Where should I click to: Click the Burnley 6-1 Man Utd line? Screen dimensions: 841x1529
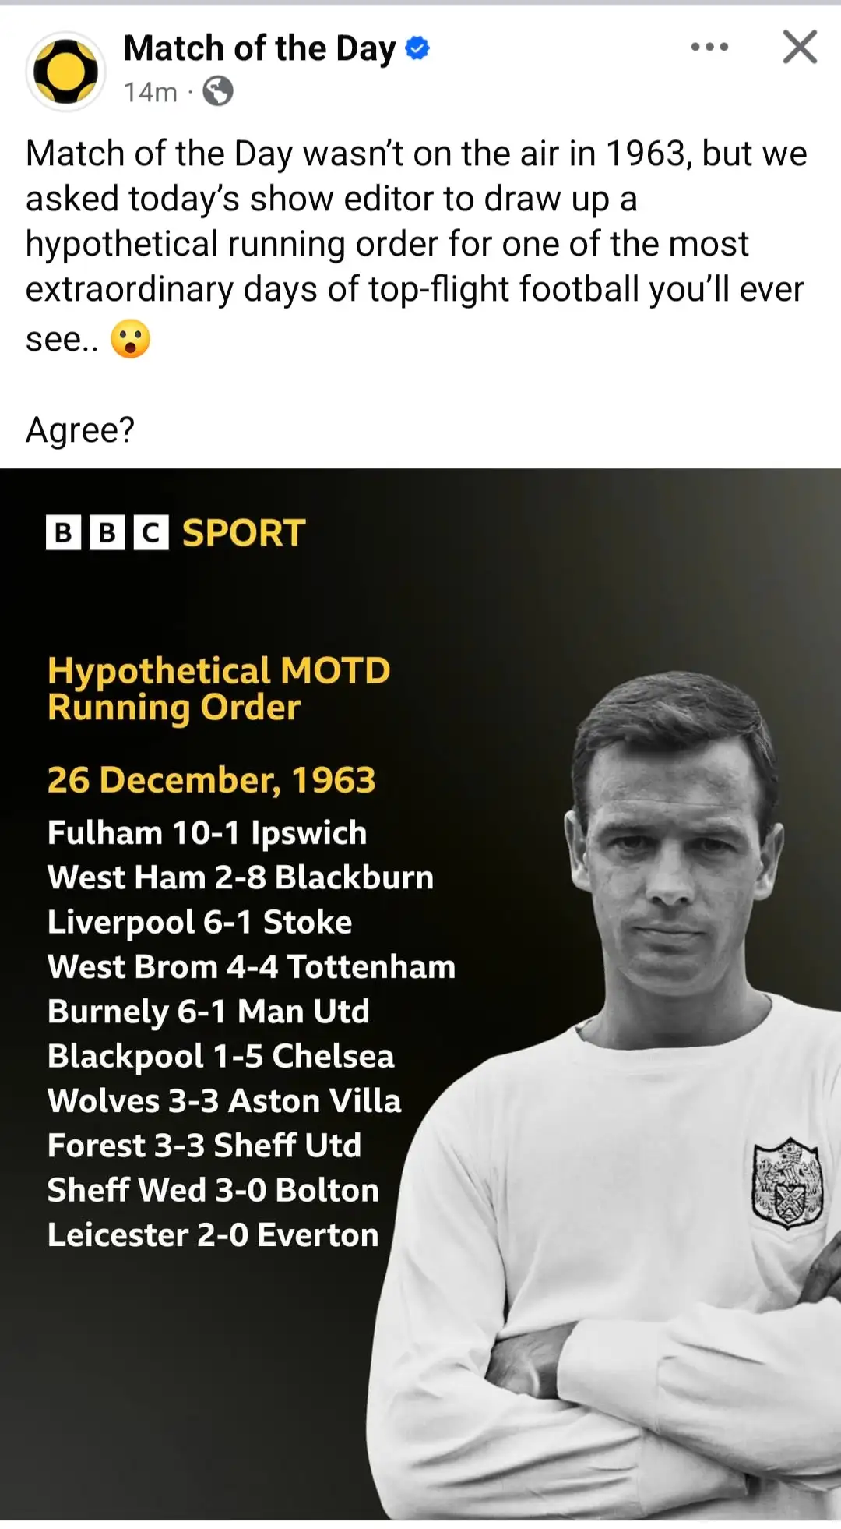tap(208, 1012)
